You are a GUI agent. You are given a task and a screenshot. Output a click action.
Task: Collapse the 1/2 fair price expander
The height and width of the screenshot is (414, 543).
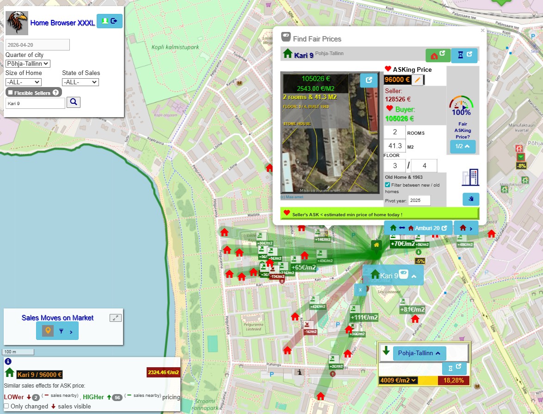pyautogui.click(x=463, y=146)
